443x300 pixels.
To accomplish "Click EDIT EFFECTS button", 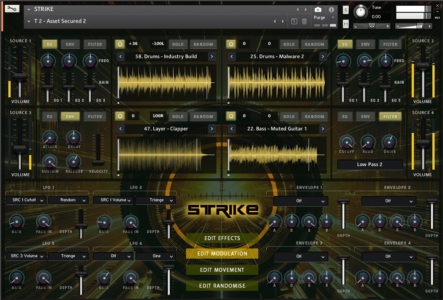I will pos(222,238).
